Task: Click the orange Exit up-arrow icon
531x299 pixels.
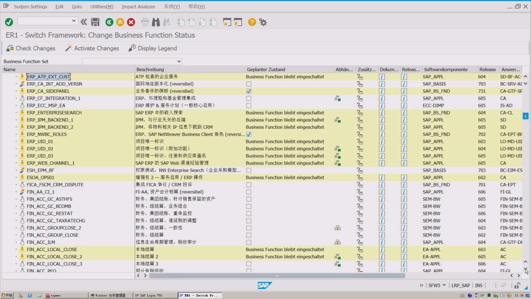Action: coord(120,22)
